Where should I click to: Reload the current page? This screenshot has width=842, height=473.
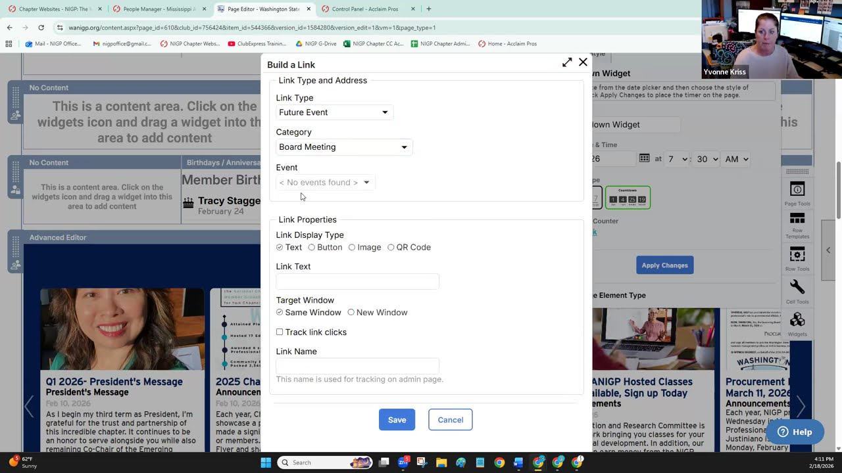tap(41, 28)
